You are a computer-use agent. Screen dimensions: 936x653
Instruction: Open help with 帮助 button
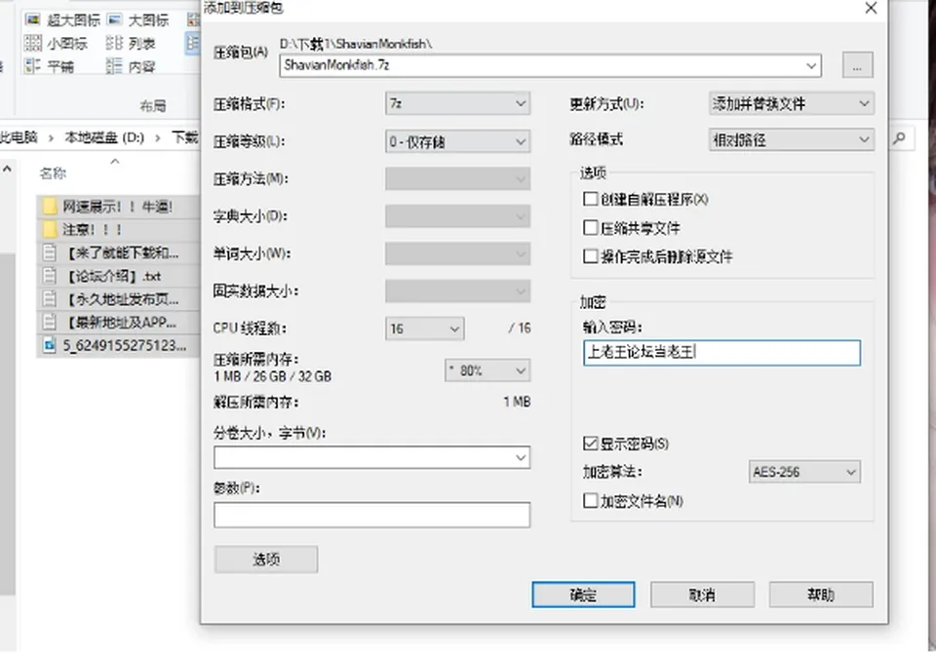pos(821,595)
